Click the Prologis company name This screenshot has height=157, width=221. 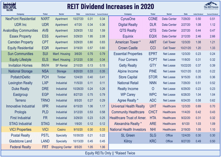pos(20,112)
